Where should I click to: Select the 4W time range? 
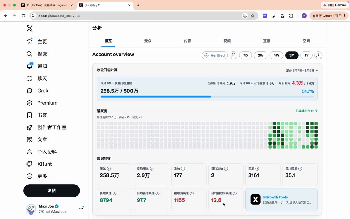pyautogui.click(x=276, y=55)
